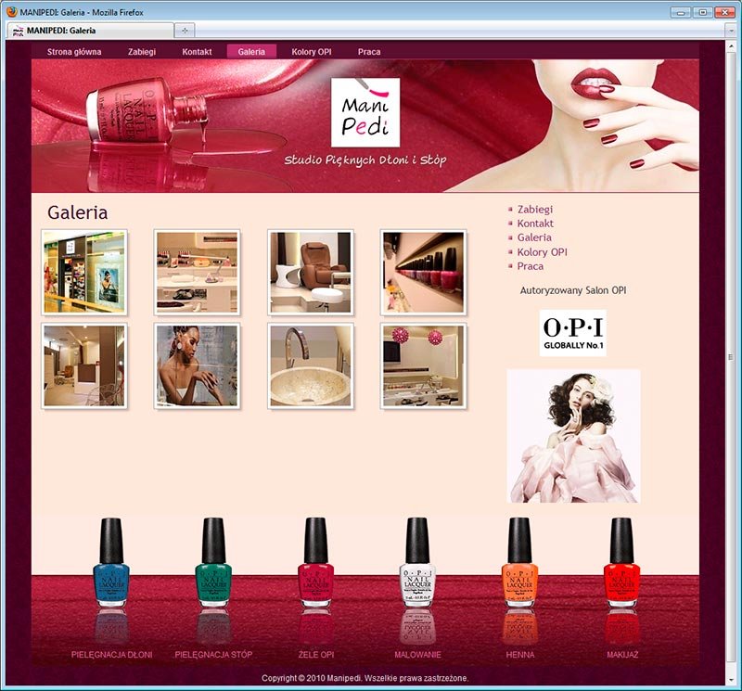Open the Zabiegi page from top navigation bar
Image resolution: width=742 pixels, height=691 pixels.
pyautogui.click(x=142, y=52)
